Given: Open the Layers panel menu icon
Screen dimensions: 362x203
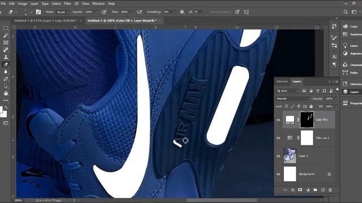Looking at the screenshot, I should (337, 82).
